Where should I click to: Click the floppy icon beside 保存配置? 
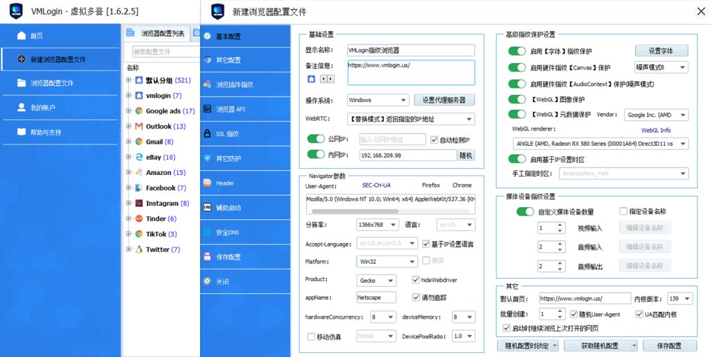click(x=208, y=257)
